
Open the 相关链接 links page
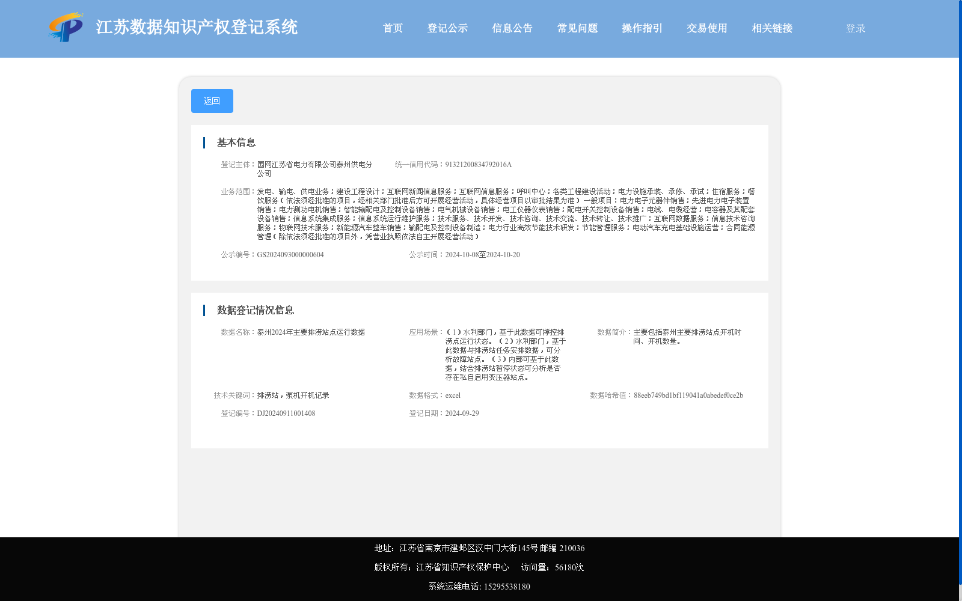pyautogui.click(x=771, y=28)
